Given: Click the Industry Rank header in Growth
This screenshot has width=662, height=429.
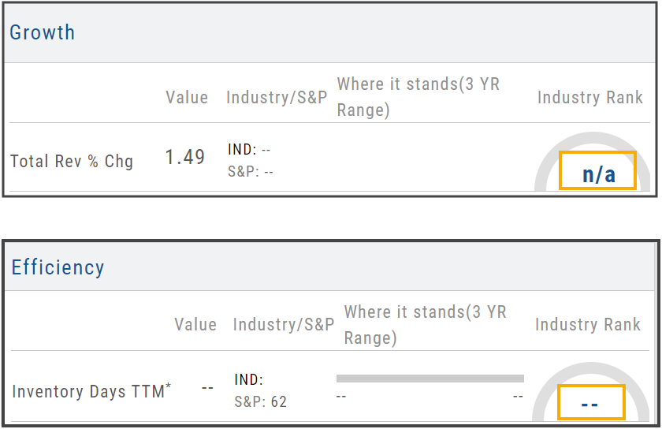Looking at the screenshot, I should pyautogui.click(x=590, y=98).
